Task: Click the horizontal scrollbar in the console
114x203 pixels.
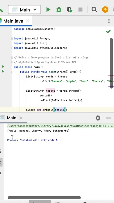Action: pos(44,198)
